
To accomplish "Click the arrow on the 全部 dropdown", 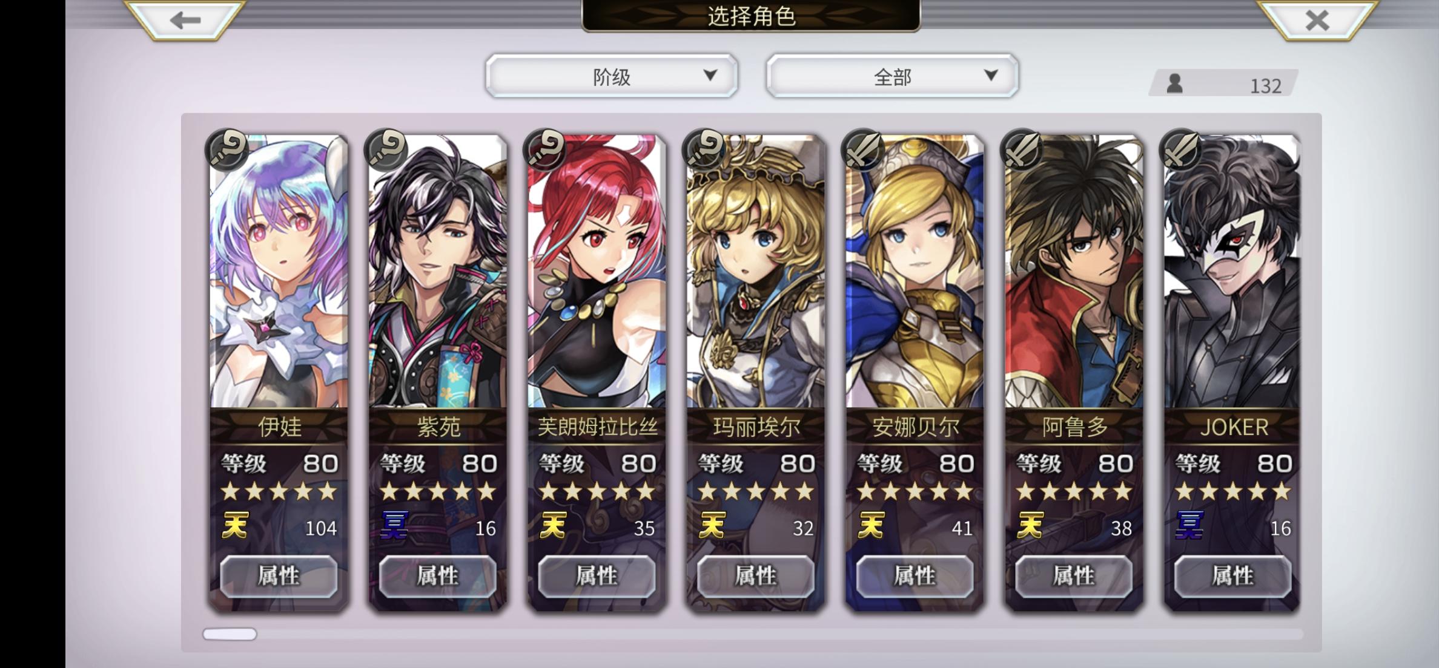I will point(991,75).
